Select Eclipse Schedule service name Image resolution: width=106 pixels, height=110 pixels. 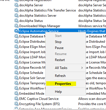pos(31,73)
